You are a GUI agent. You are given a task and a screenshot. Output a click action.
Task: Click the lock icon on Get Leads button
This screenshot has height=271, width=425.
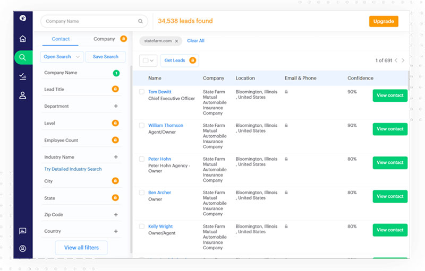point(192,60)
